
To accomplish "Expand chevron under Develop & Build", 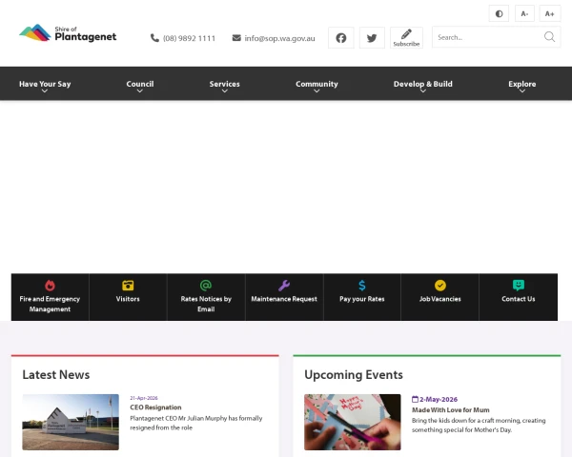I will click(422, 91).
